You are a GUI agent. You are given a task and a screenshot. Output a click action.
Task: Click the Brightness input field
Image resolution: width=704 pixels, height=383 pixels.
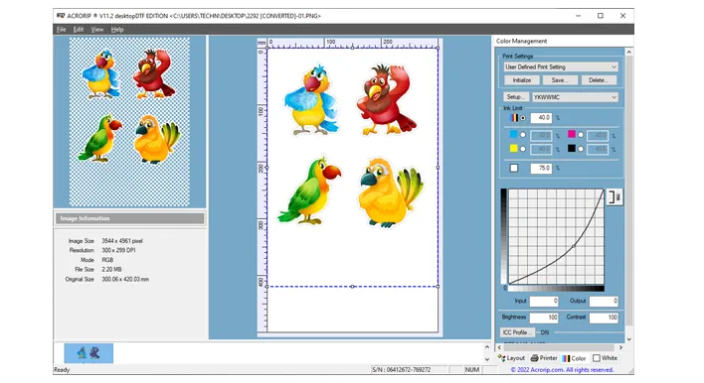click(544, 318)
